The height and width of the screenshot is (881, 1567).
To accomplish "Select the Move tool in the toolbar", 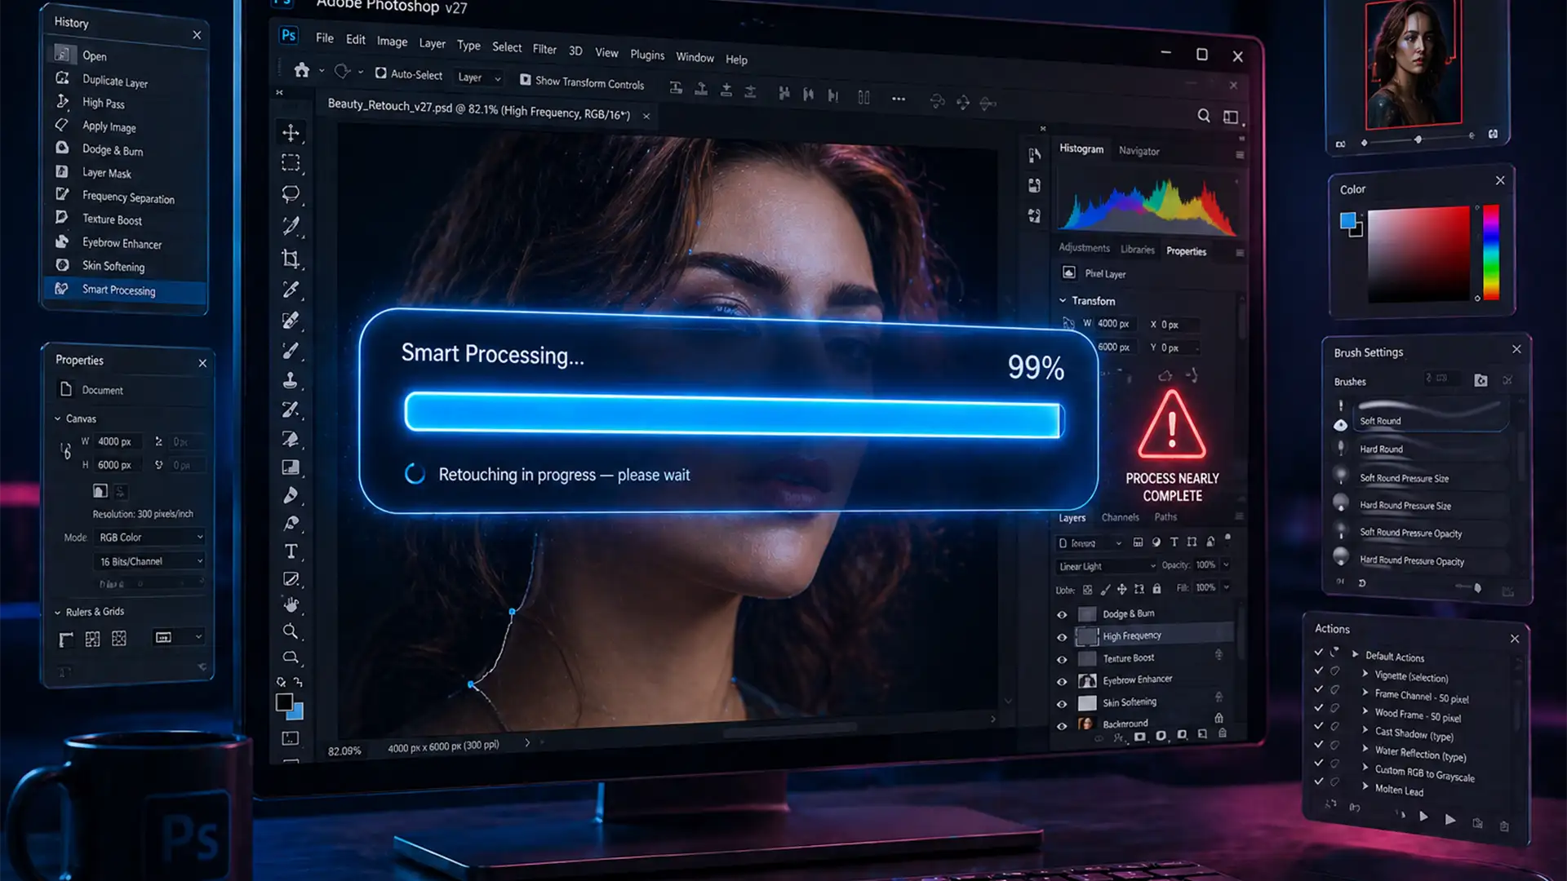I will 291,133.
